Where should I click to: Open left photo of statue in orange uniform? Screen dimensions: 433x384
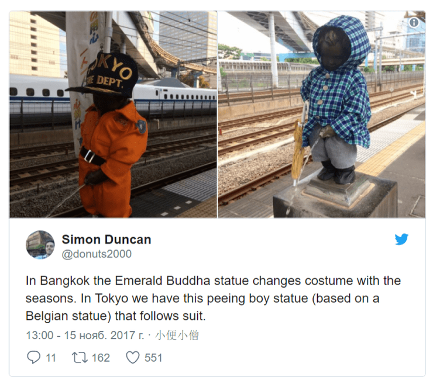[113, 115]
